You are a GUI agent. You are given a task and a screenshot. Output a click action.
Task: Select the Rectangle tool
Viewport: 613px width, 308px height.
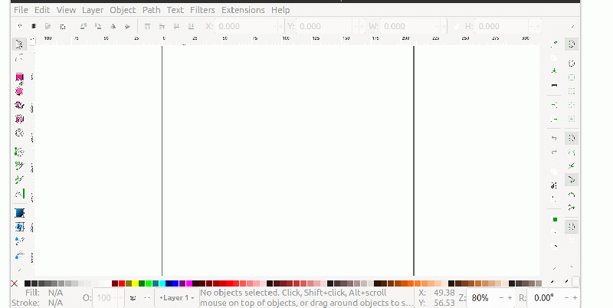[x=19, y=77]
